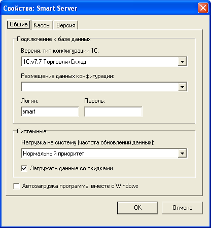
Task: Click the Подключение к базе данных group label
Action: (54, 39)
